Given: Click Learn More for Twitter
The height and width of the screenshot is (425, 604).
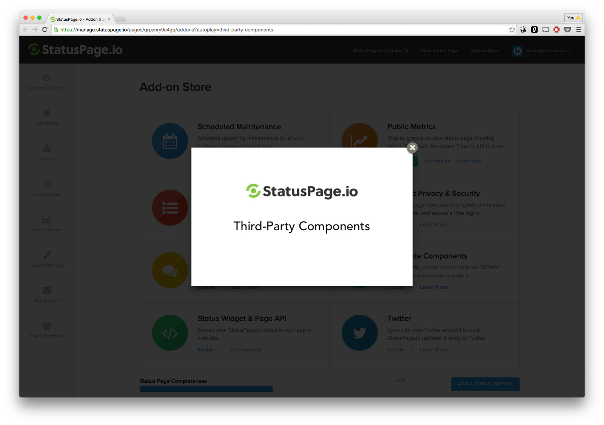Looking at the screenshot, I should coord(434,350).
